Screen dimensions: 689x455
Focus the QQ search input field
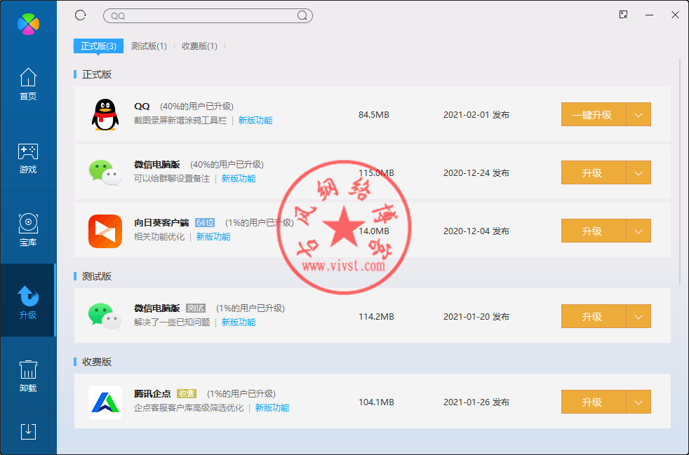[208, 16]
